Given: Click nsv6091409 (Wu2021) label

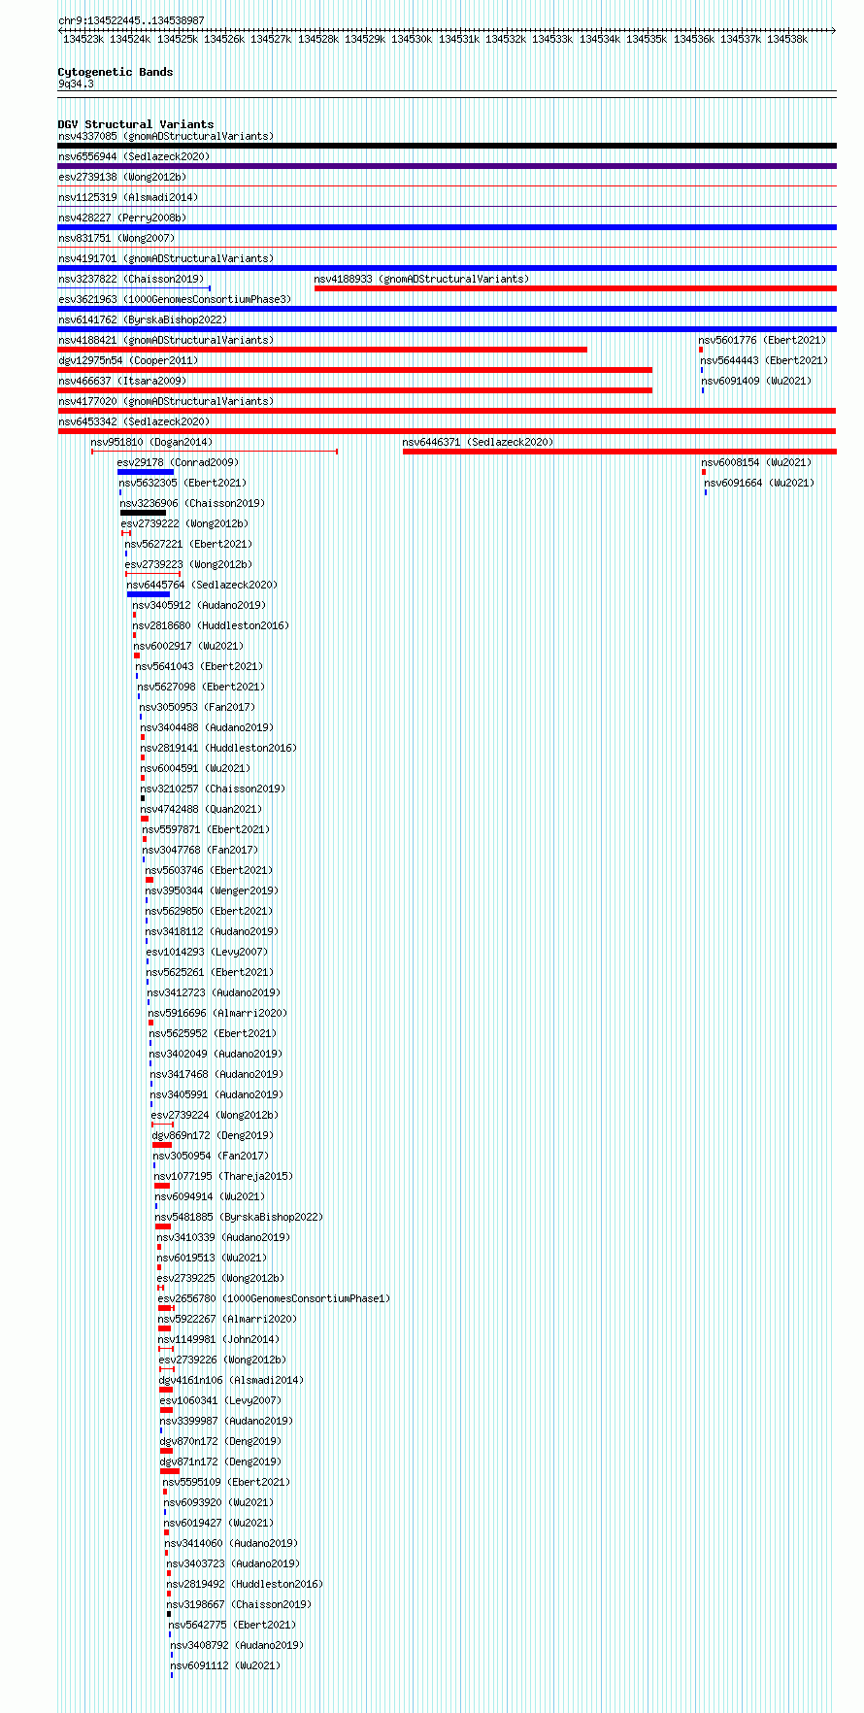Looking at the screenshot, I should pyautogui.click(x=757, y=382).
